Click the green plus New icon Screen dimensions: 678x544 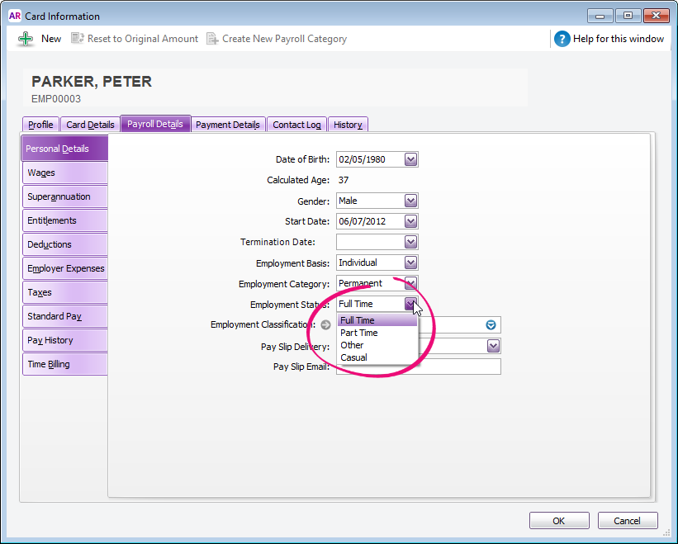(26, 39)
